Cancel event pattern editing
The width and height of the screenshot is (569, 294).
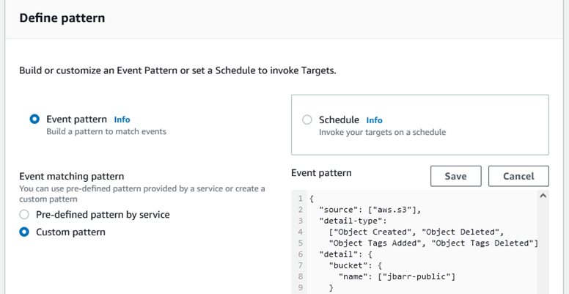[x=518, y=176]
